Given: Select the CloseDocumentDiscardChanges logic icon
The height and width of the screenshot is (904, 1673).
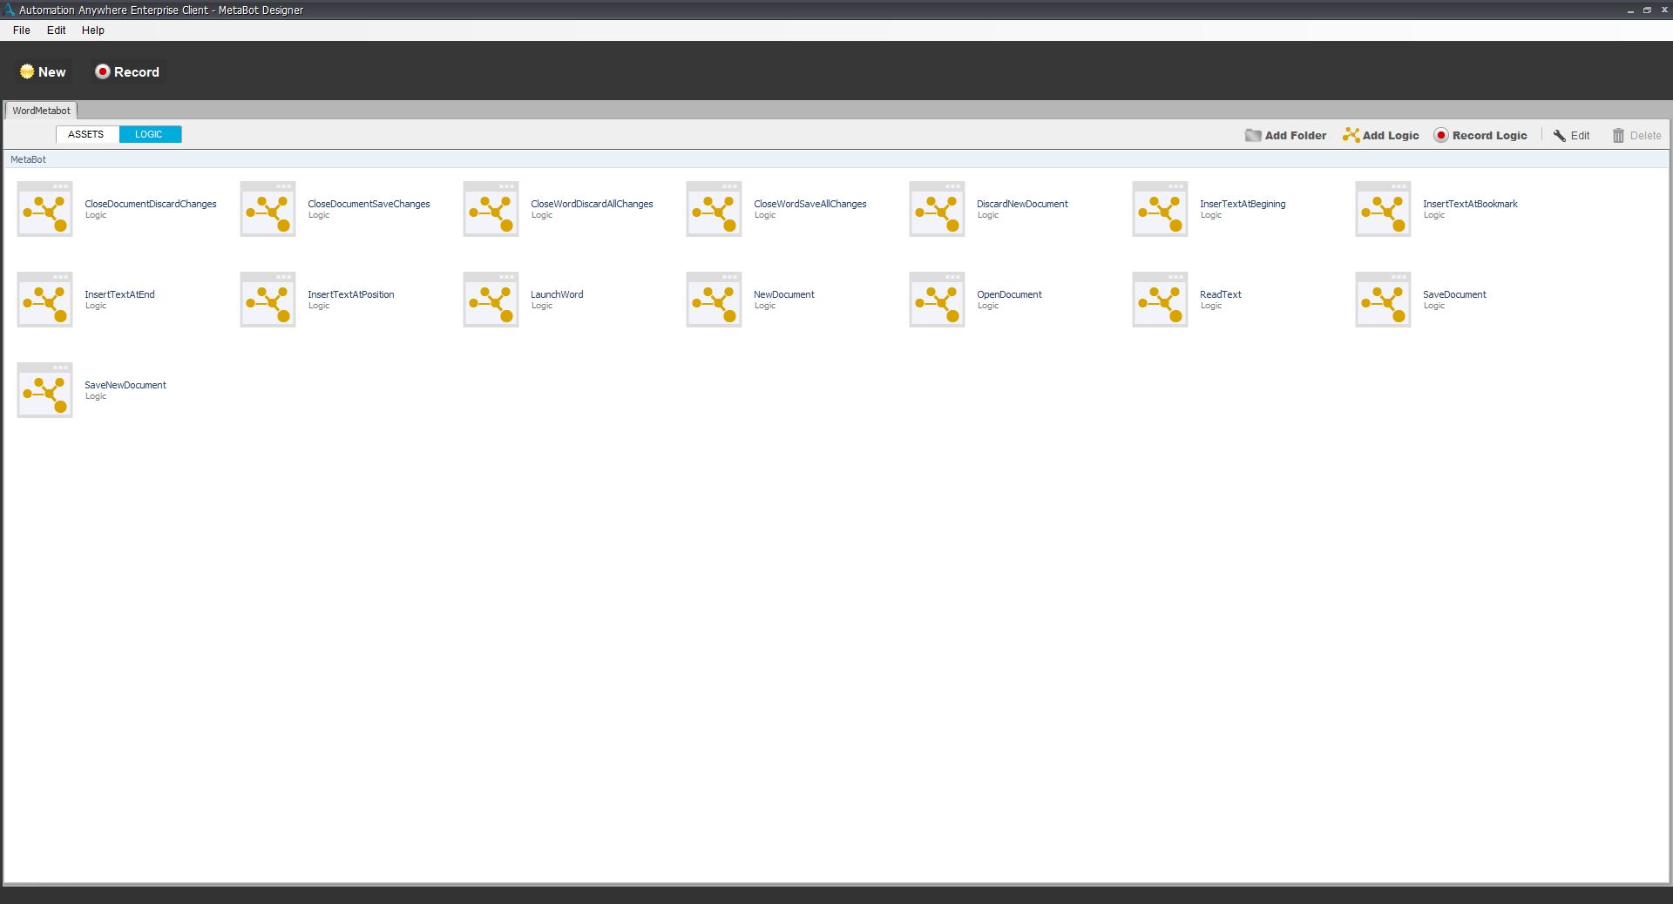Looking at the screenshot, I should tap(44, 209).
